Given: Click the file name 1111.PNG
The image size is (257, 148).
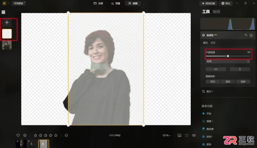Looking at the screenshot, I should [x=115, y=135].
